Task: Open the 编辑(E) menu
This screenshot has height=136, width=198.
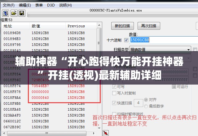Action: [x=25, y=5]
